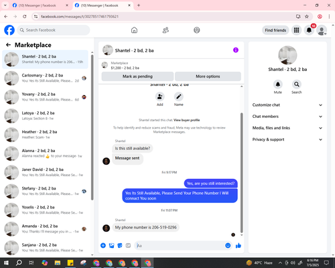
Task: Click message 'My phone number is 206-519-0296'
Action: click(x=145, y=227)
